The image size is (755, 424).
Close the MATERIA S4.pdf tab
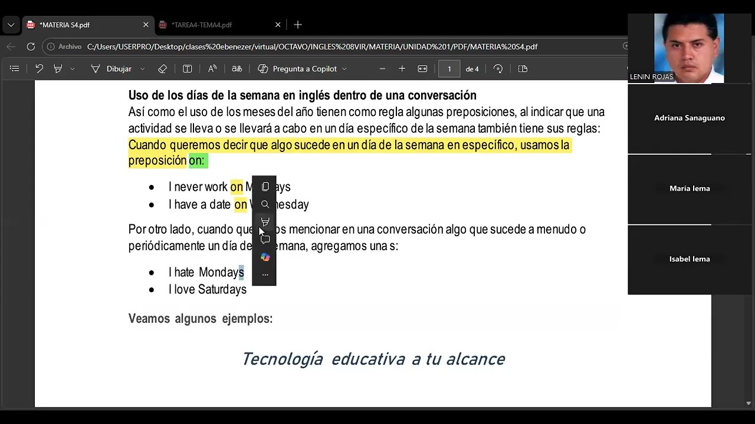pyautogui.click(x=146, y=25)
